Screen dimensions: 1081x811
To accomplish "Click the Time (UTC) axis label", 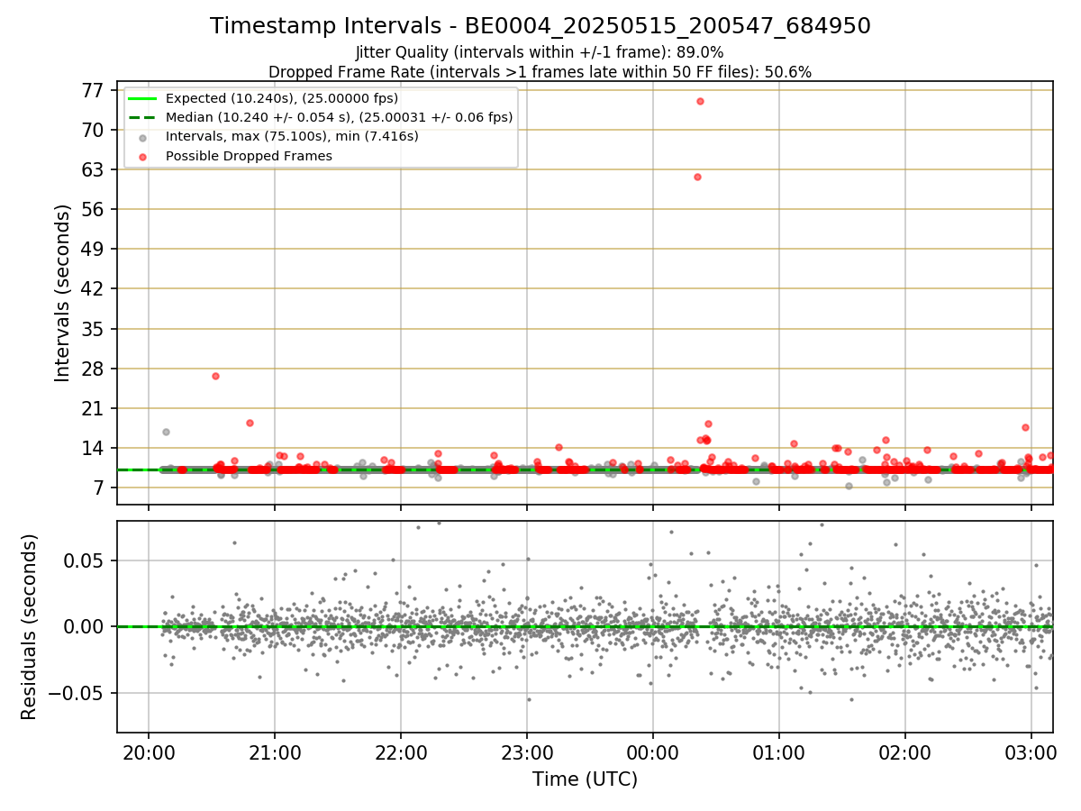I will click(x=585, y=779).
